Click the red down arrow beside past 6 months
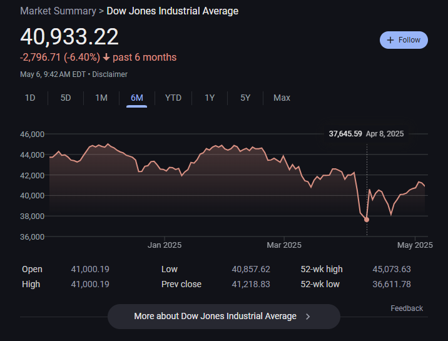 106,58
